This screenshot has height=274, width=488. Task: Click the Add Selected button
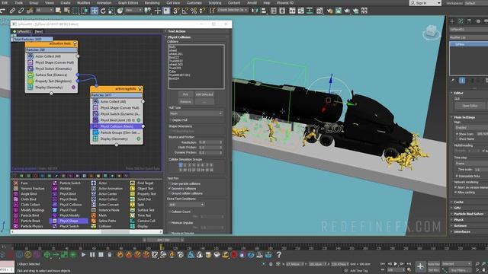(204, 94)
